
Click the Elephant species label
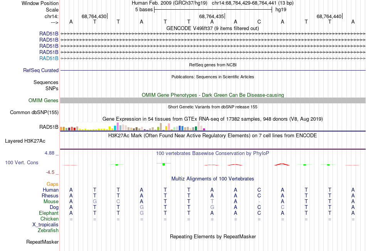(49, 213)
